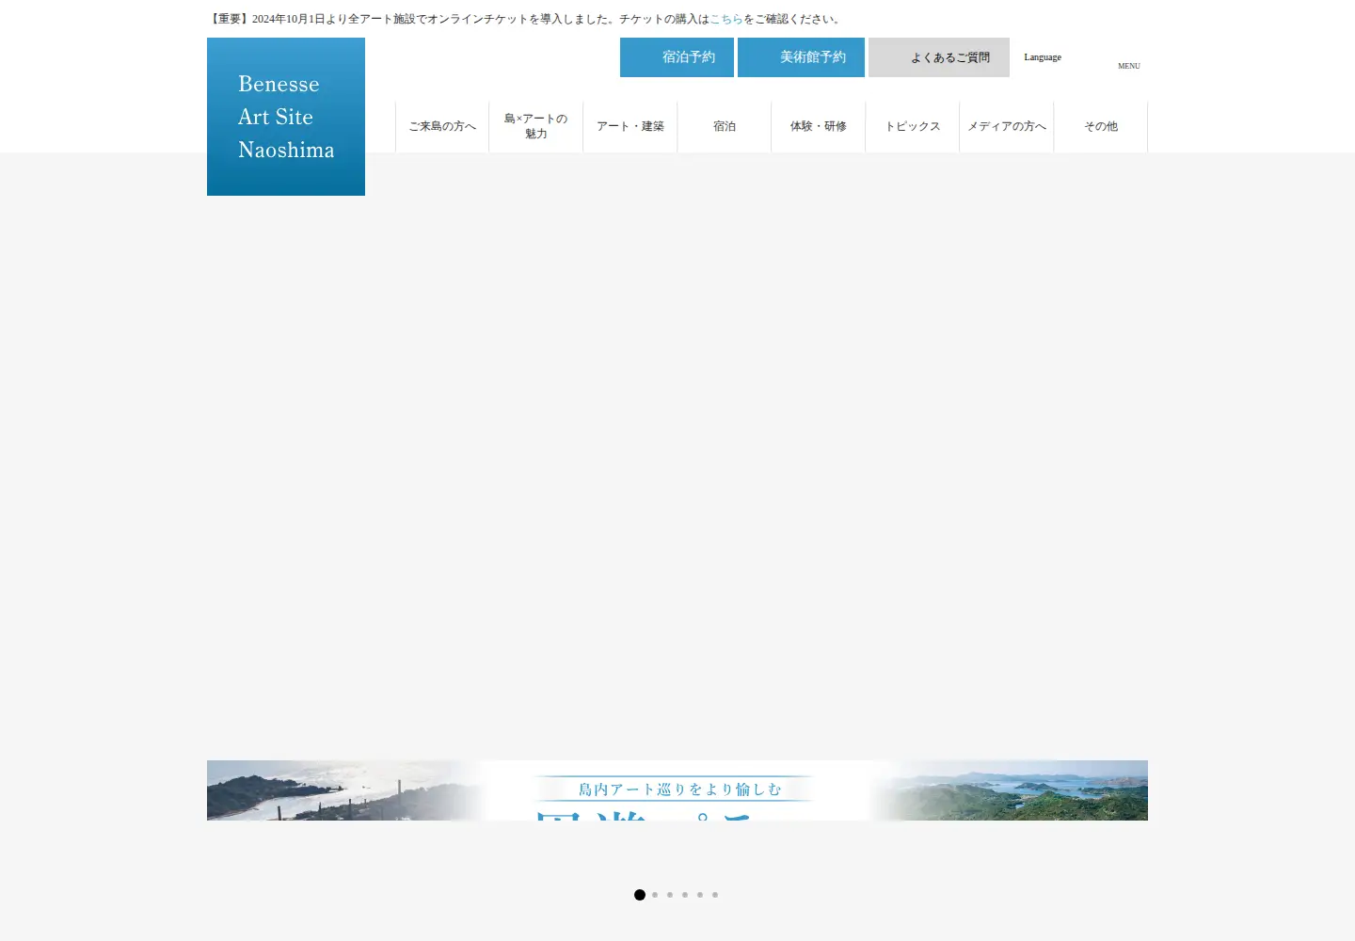Open 宿泊 nav menu
1355x941 pixels.
point(725,126)
